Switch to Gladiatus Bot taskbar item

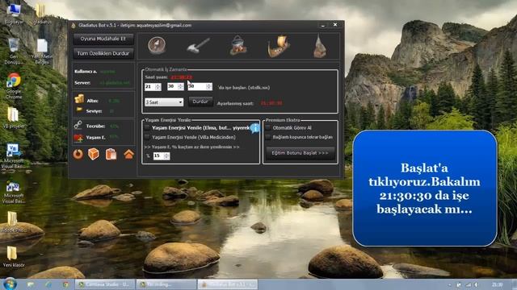click(x=228, y=284)
